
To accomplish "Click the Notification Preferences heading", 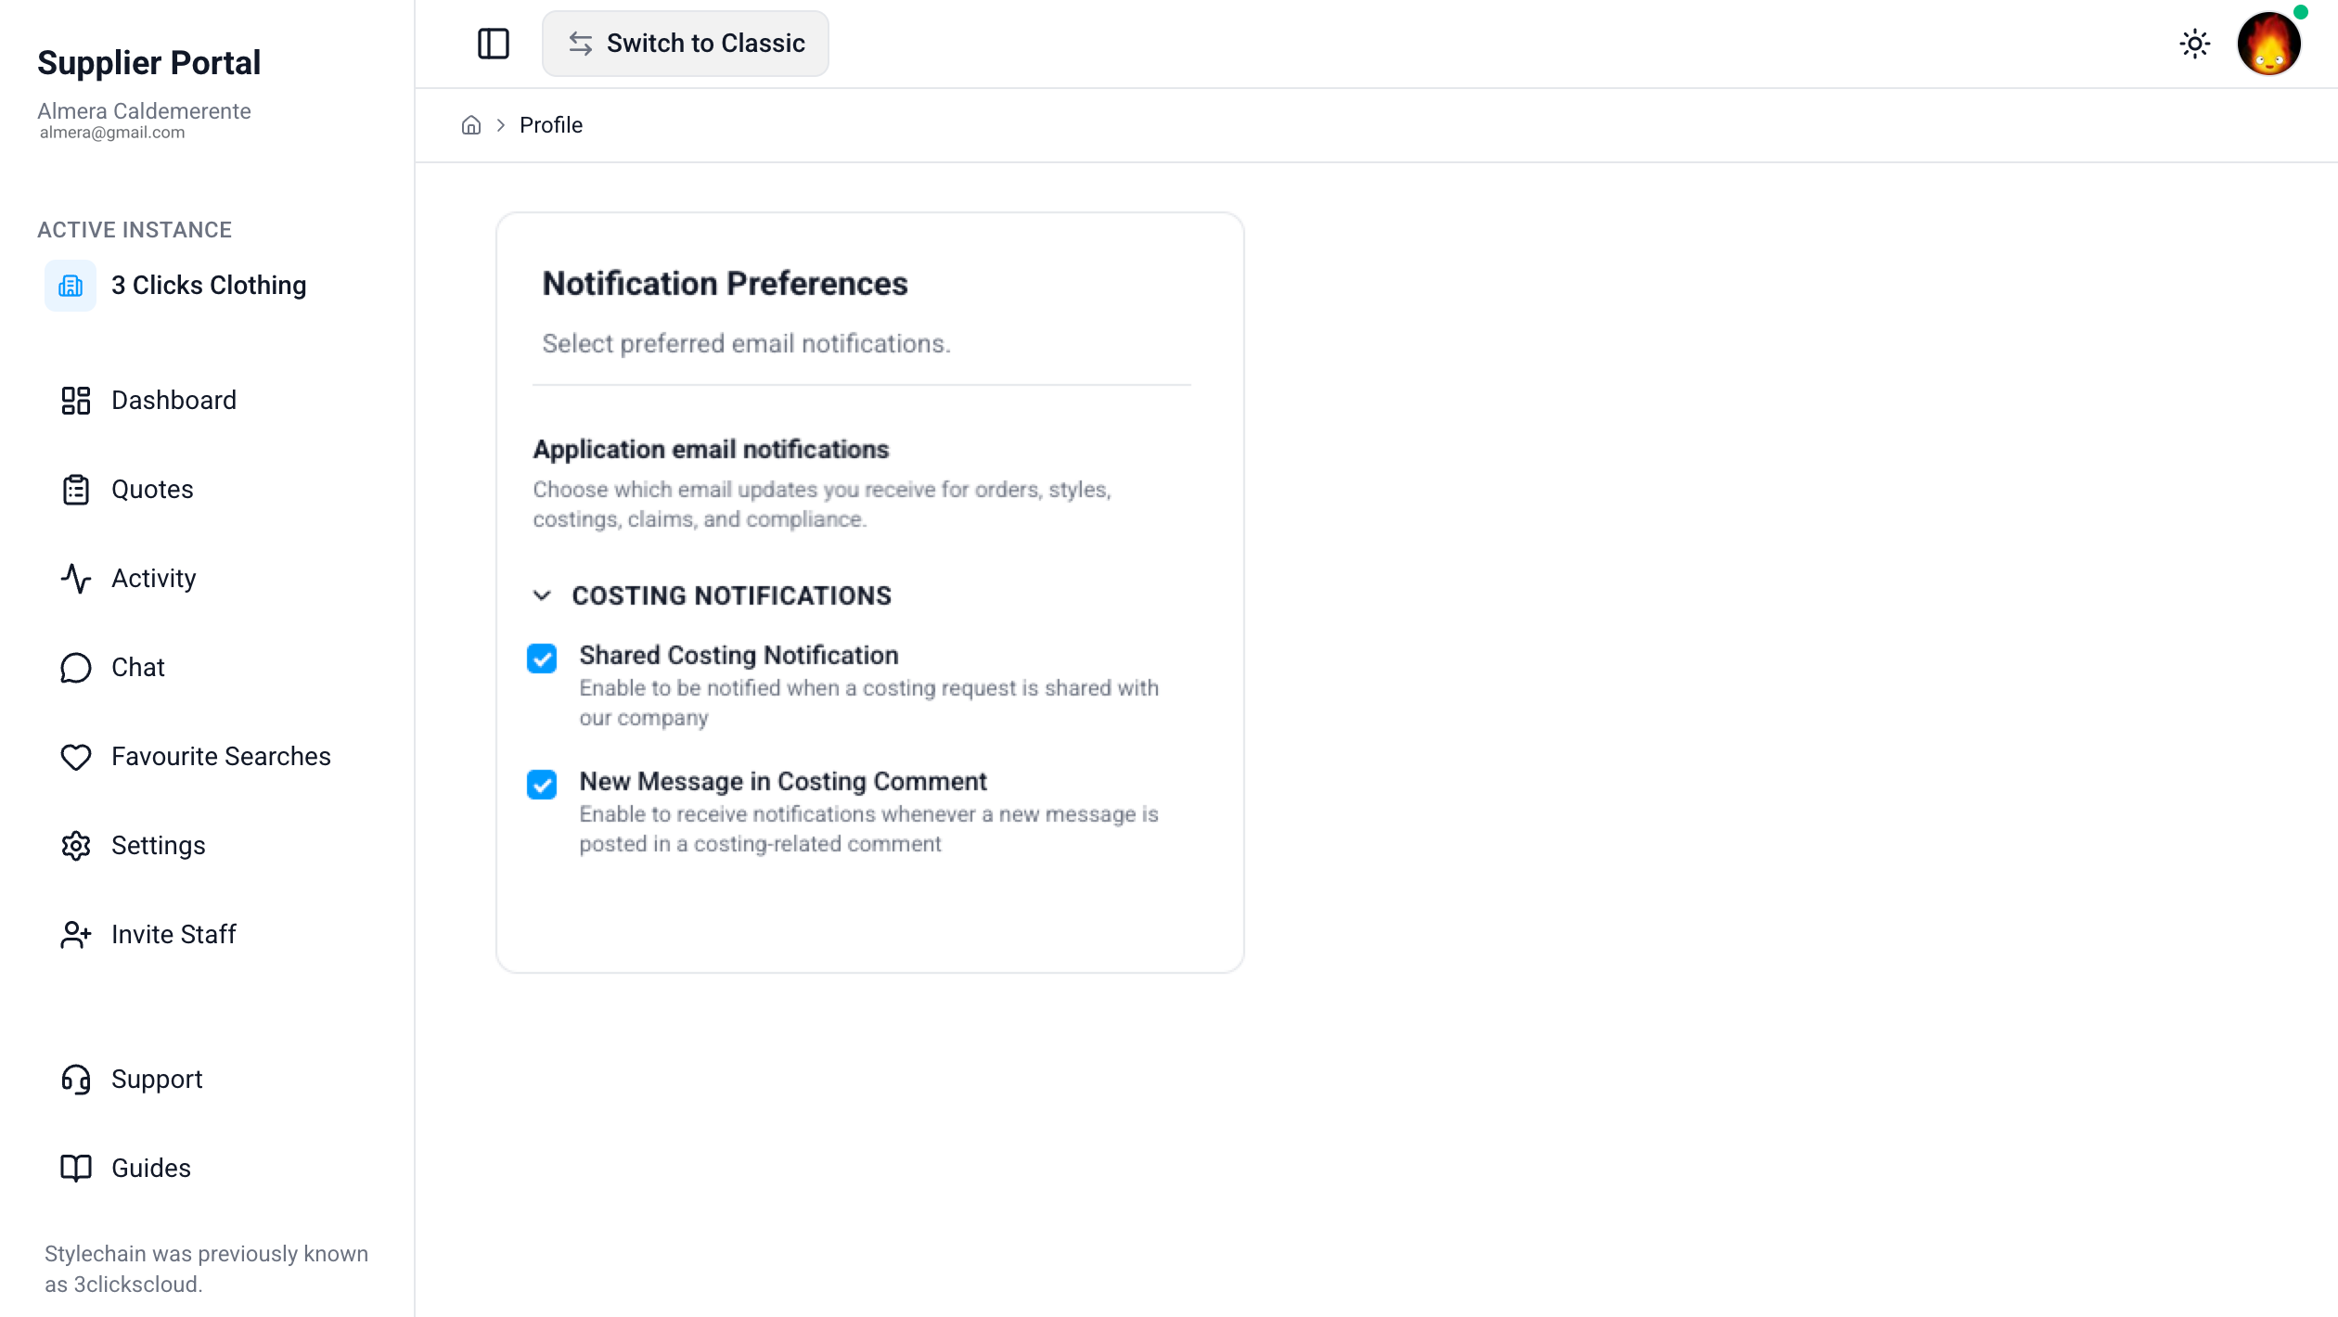I will click(726, 284).
